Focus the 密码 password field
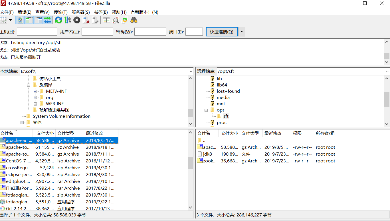 click(150, 32)
